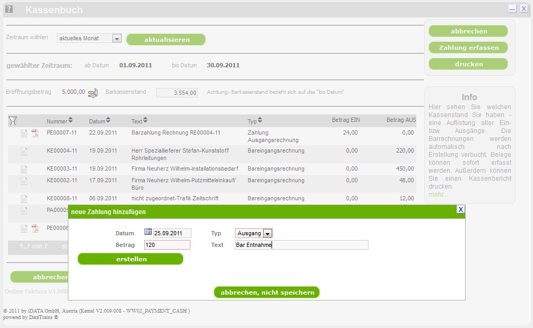Select KE00004-11 number cell
The width and height of the screenshot is (533, 328).
point(62,151)
